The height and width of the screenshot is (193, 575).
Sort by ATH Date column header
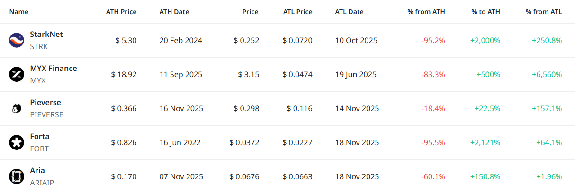tap(174, 12)
